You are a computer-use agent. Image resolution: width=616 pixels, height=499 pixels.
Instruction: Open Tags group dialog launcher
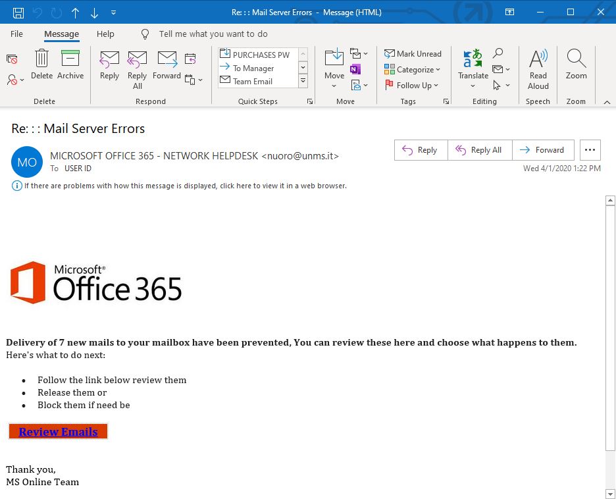click(x=446, y=101)
